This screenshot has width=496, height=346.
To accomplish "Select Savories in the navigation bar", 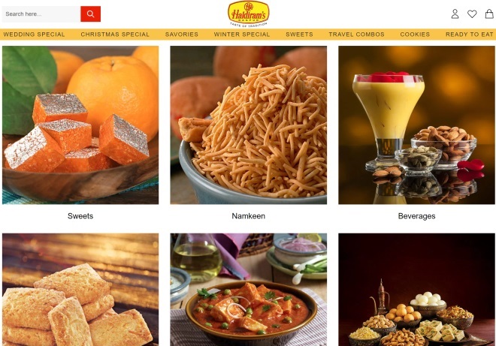I will (x=182, y=35).
